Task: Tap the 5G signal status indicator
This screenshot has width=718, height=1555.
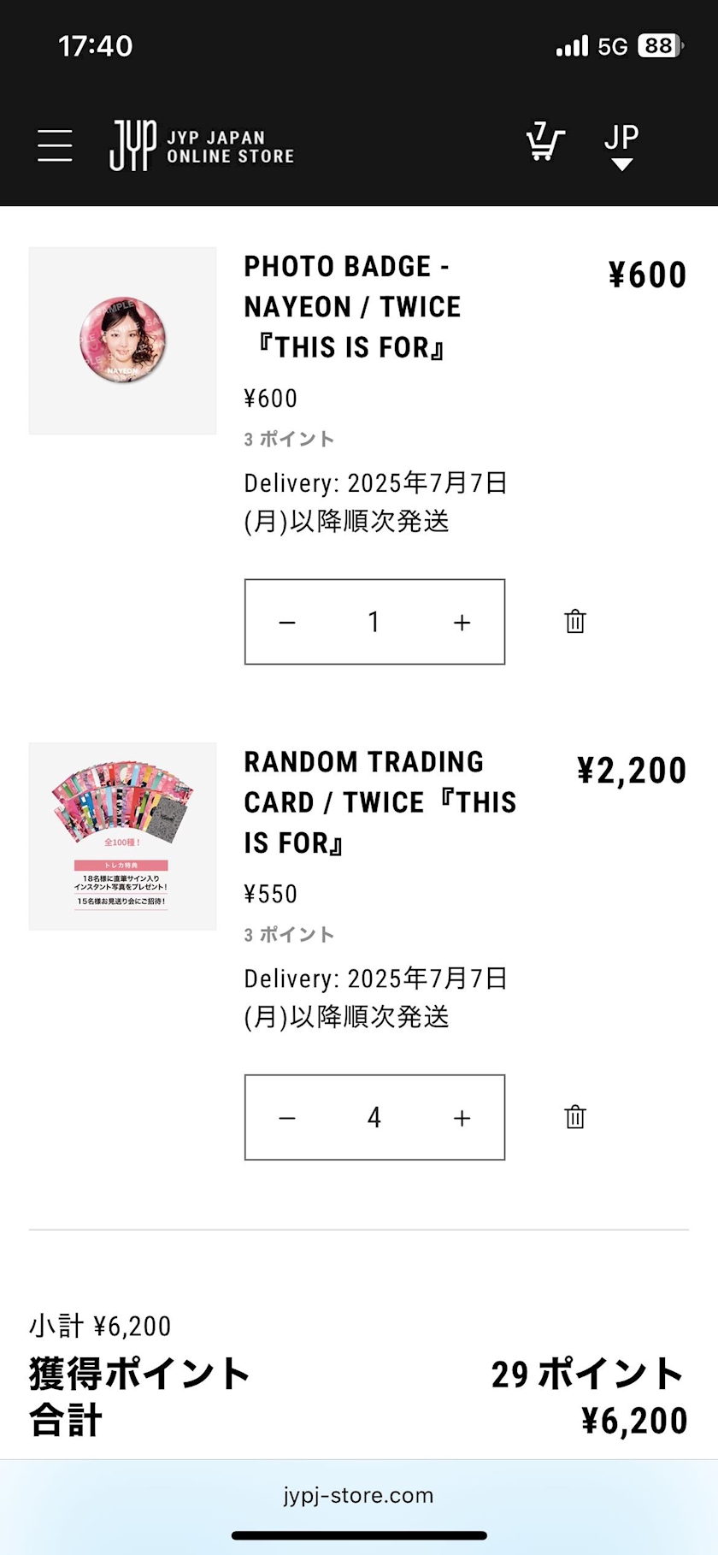Action: (x=612, y=46)
